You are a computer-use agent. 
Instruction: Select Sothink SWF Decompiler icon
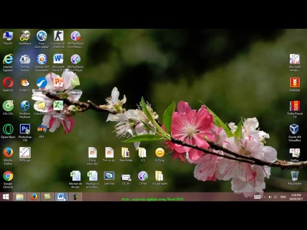(x=42, y=63)
